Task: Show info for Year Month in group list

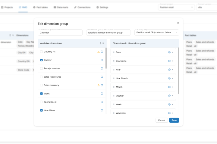Action: pyautogui.click(x=169, y=78)
